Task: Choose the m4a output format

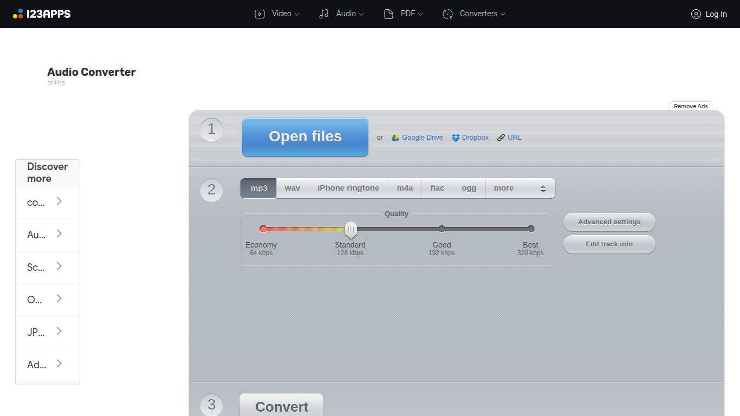Action: coord(404,188)
